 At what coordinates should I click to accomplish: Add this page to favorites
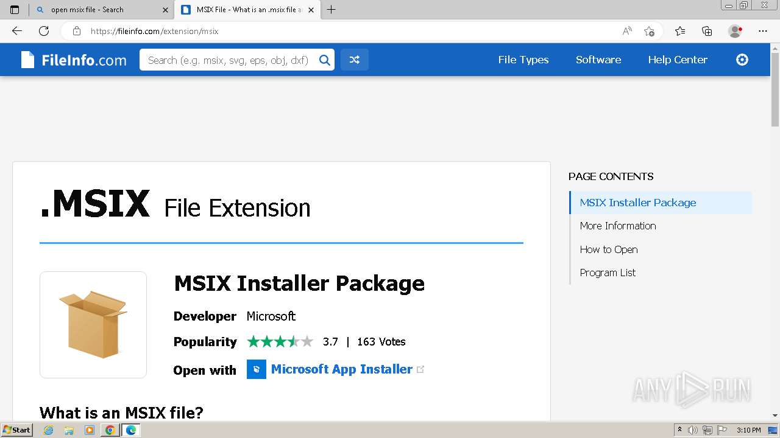pos(649,31)
